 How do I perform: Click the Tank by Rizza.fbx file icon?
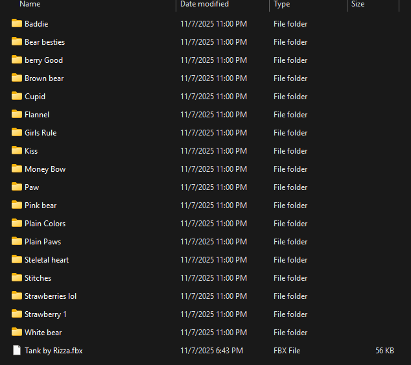[17, 351]
